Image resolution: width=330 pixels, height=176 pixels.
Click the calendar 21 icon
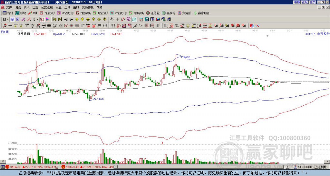pyautogui.click(x=141, y=20)
